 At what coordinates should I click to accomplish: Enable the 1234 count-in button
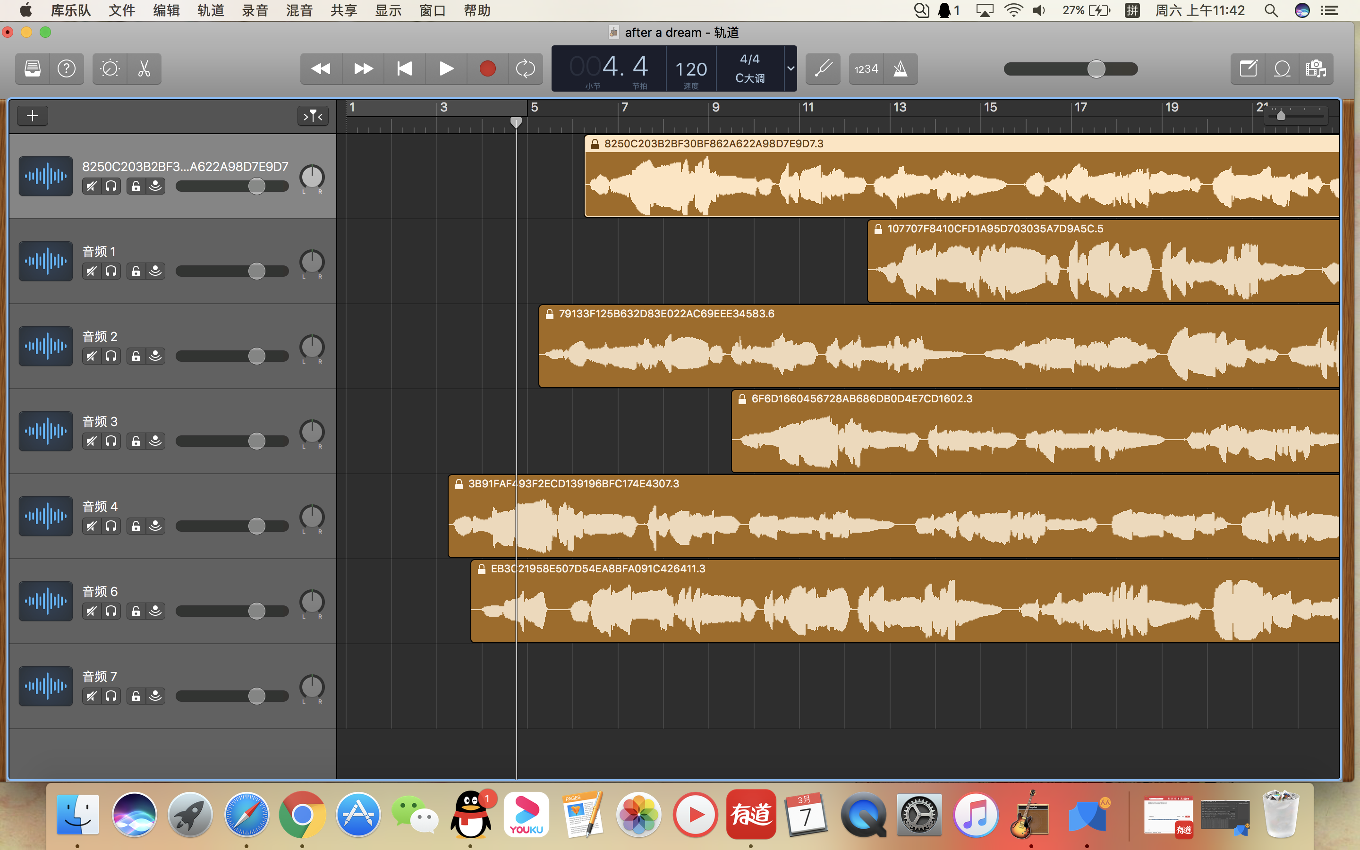(866, 68)
